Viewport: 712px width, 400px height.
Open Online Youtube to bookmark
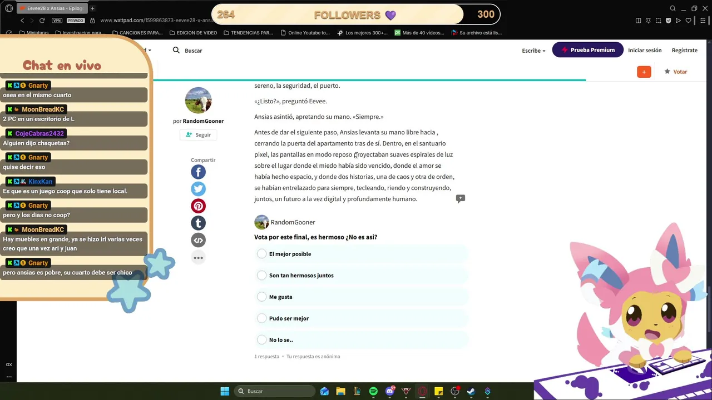(305, 33)
